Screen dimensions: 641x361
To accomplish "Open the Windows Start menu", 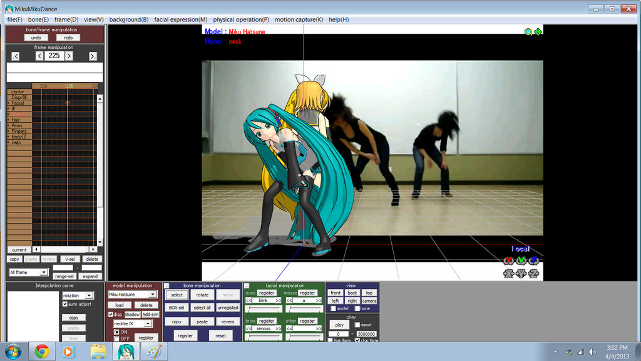I will tap(14, 352).
